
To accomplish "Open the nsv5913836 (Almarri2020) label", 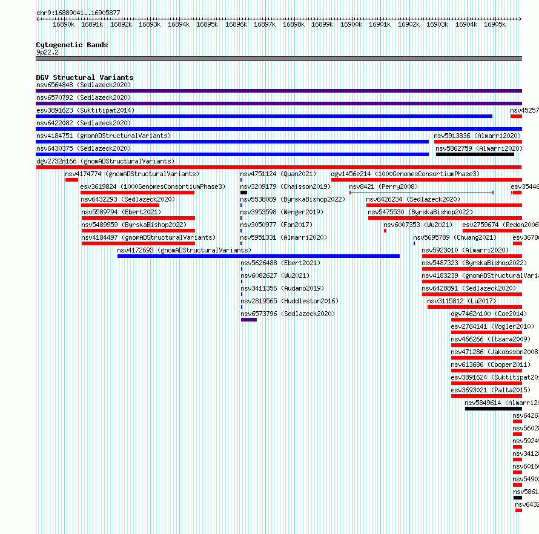I will click(x=477, y=136).
